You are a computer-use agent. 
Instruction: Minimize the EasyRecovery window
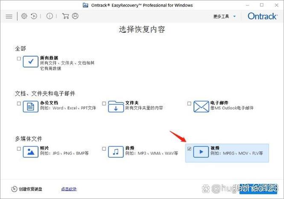click(248, 5)
